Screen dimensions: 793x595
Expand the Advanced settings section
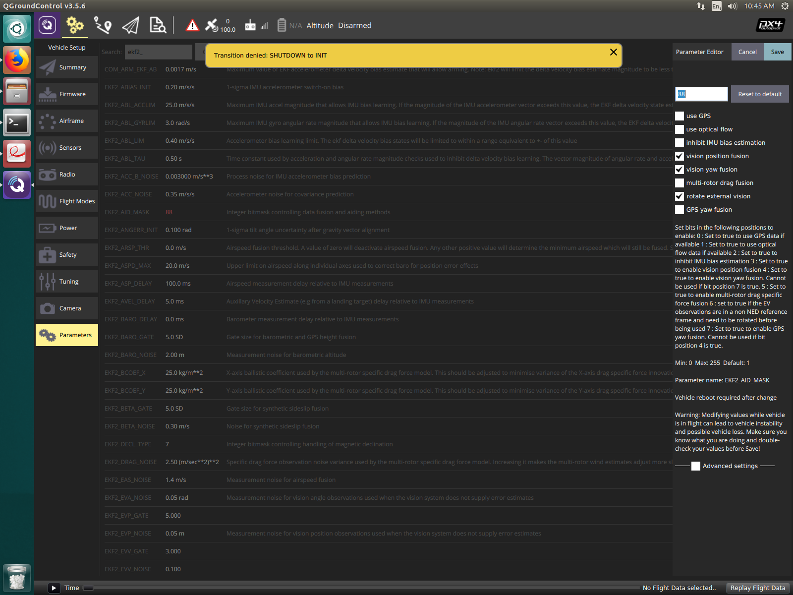[696, 466]
